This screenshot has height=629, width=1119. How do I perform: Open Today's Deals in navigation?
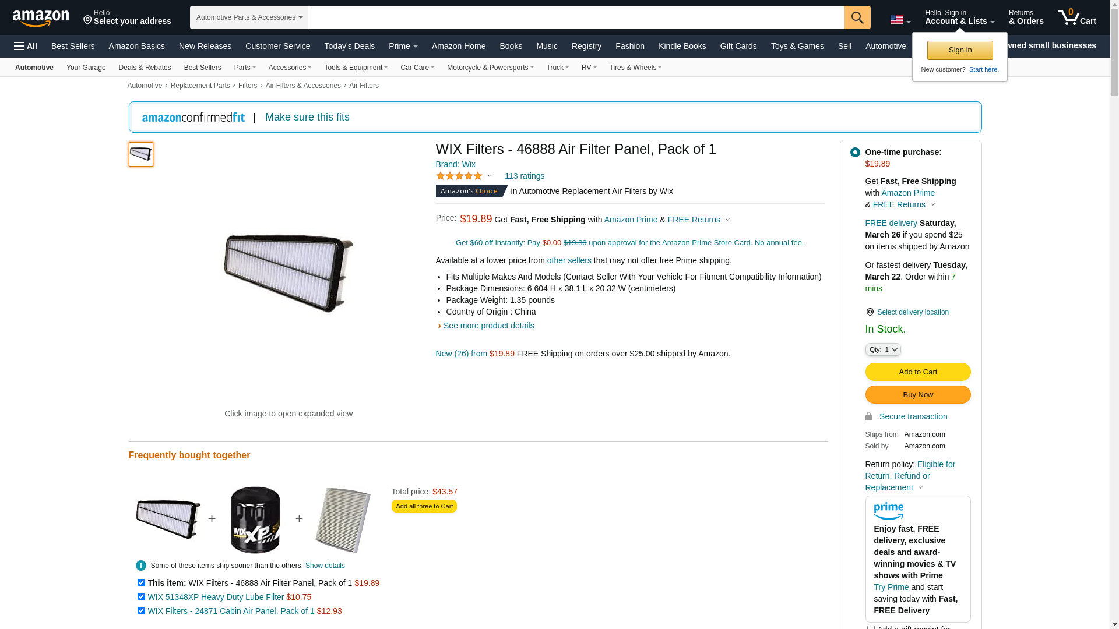350,46
